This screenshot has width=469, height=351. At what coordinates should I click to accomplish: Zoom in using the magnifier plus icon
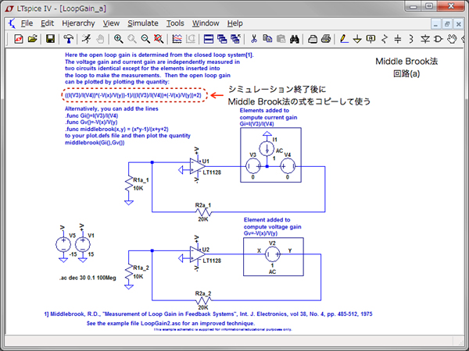pos(119,38)
